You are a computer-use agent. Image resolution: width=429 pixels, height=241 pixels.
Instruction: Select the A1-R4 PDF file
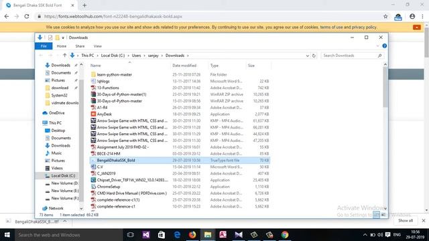102,108
